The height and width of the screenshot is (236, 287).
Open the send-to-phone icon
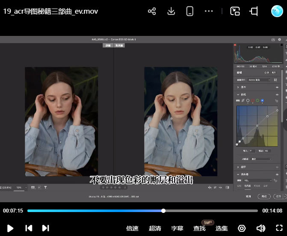(x=190, y=12)
